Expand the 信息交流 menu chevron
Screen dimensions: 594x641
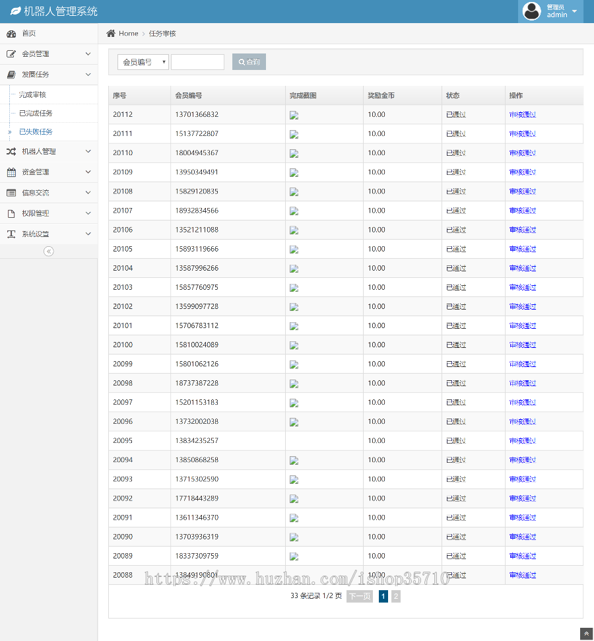[x=88, y=193]
